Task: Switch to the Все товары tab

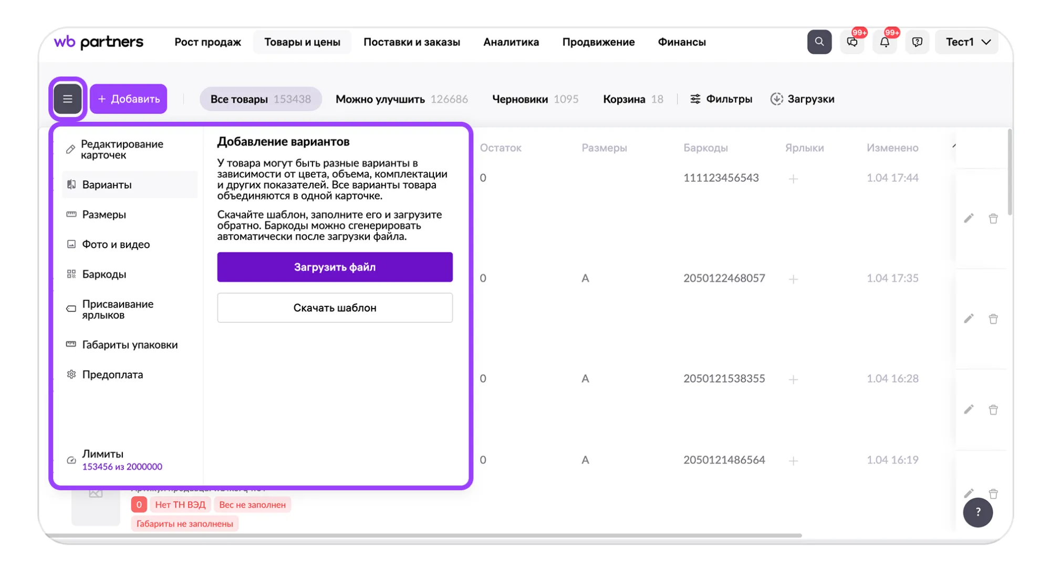Action: (261, 99)
